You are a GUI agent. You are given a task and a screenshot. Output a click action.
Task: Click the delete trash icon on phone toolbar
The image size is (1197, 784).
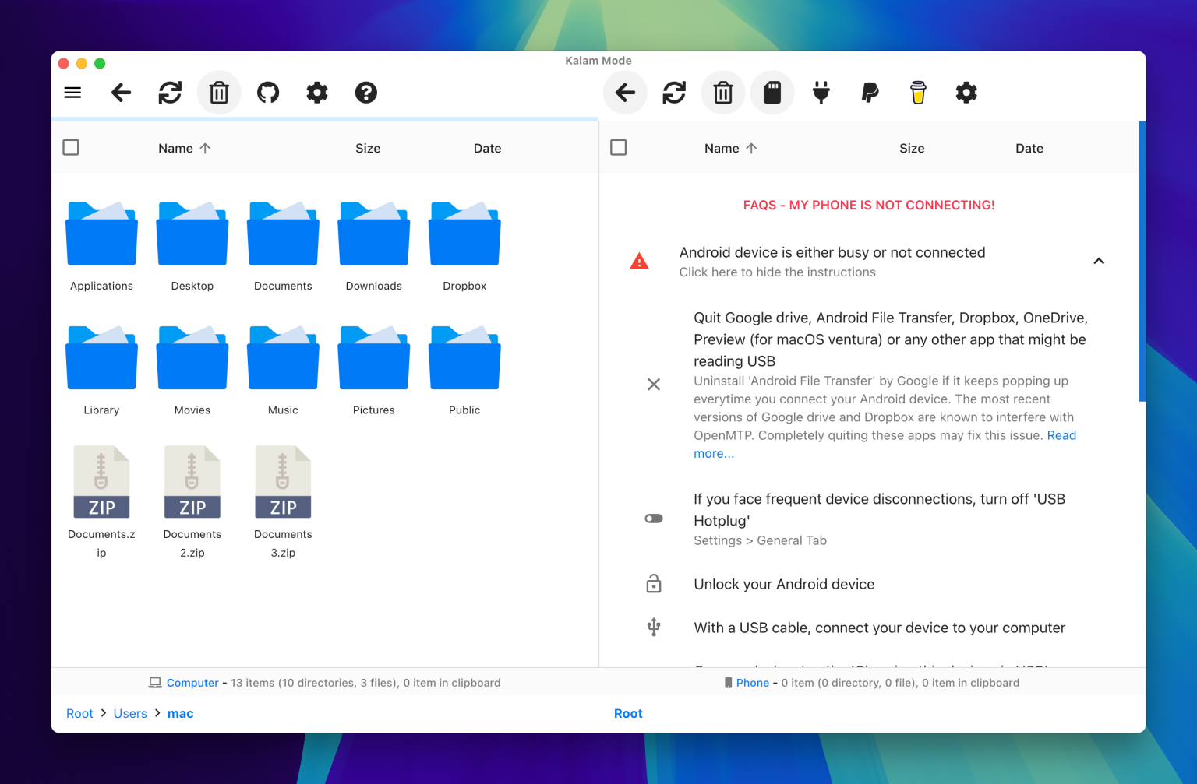[x=722, y=92]
